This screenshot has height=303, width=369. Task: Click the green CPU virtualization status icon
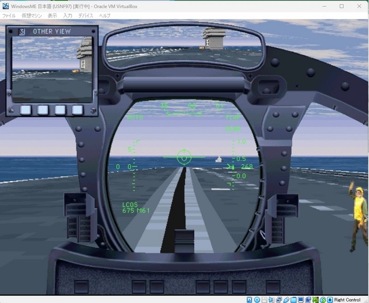pos(315,300)
